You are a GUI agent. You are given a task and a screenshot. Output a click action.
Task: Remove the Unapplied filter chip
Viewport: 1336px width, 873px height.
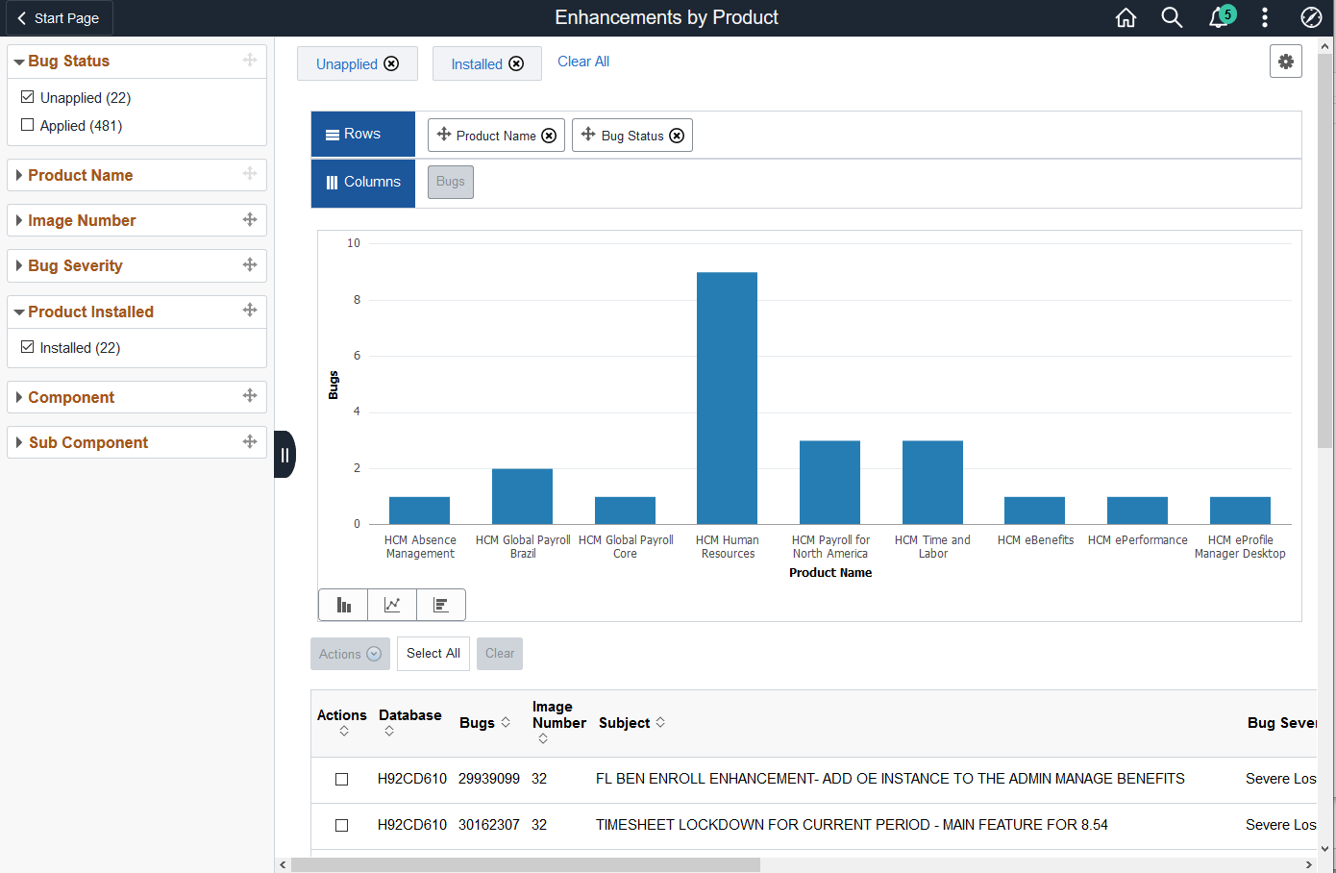(391, 63)
